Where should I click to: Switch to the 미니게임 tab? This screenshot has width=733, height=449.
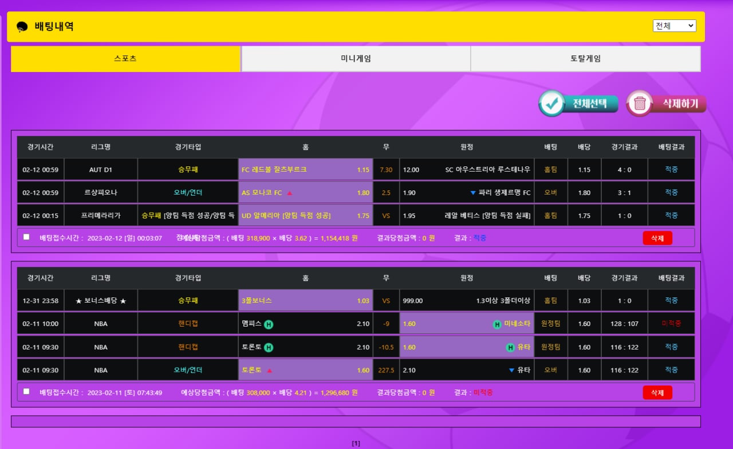click(356, 59)
